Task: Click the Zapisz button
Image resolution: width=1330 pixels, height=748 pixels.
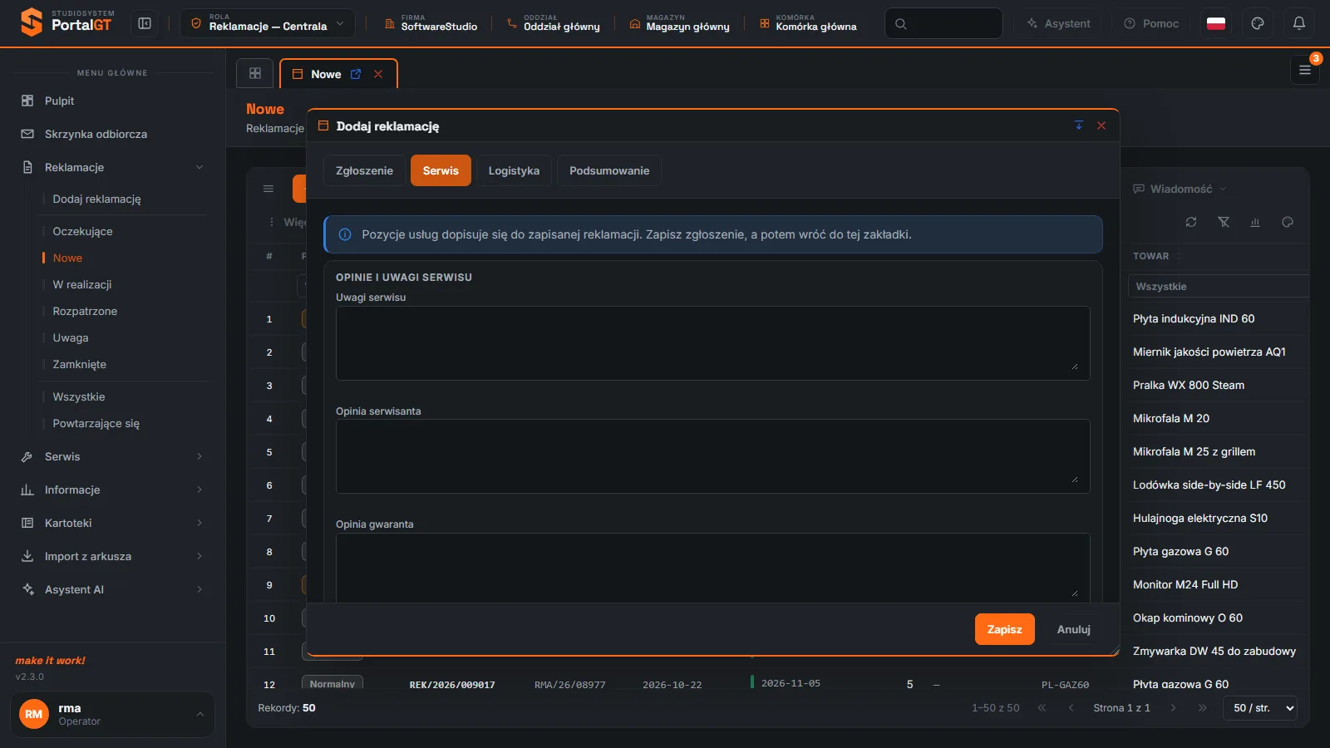Action: pos(1004,629)
